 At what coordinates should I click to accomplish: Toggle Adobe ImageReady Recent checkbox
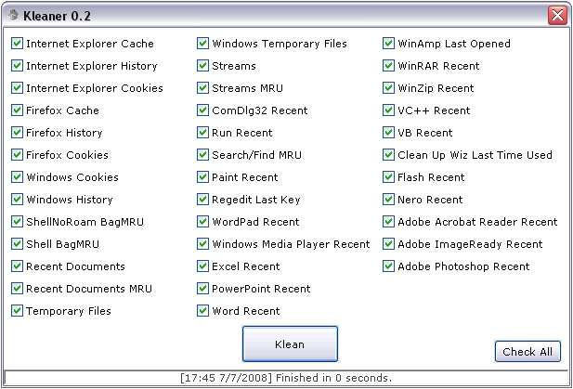click(x=388, y=244)
